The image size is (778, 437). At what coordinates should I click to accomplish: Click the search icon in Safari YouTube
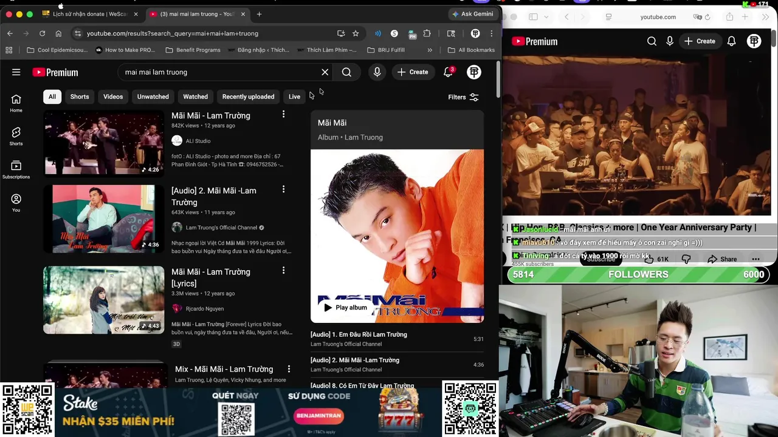tap(652, 41)
